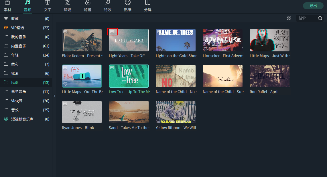327x177 pixels.
Task: Select the Ryan Jones - Blink thumbnail
Action: pos(82,112)
